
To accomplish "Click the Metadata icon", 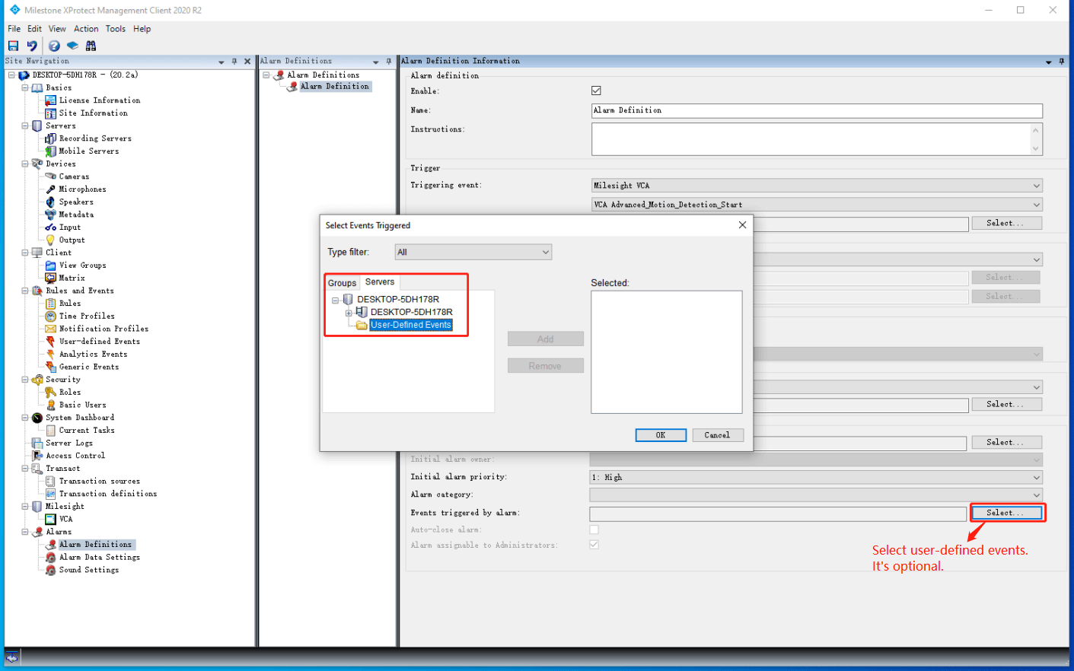I will pos(51,215).
